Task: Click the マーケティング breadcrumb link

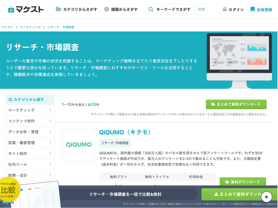Action: tap(30, 27)
